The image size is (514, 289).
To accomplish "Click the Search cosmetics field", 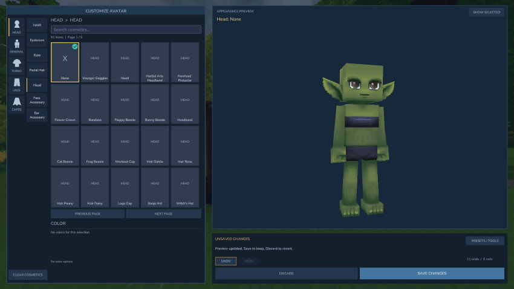I will click(126, 30).
